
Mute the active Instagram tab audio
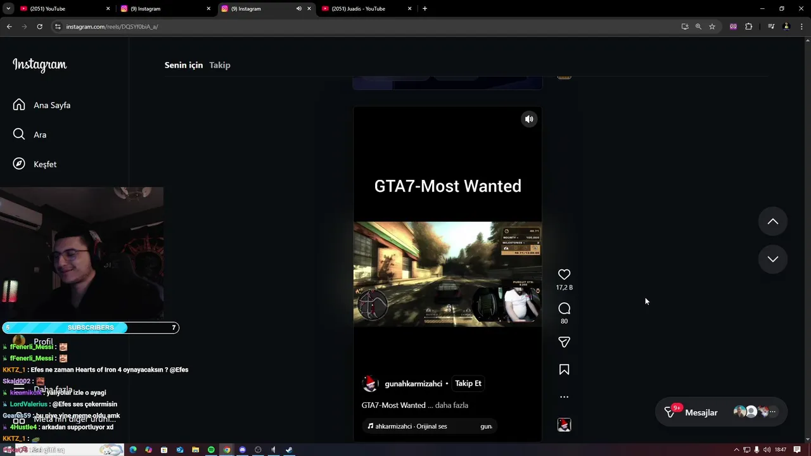coord(299,9)
